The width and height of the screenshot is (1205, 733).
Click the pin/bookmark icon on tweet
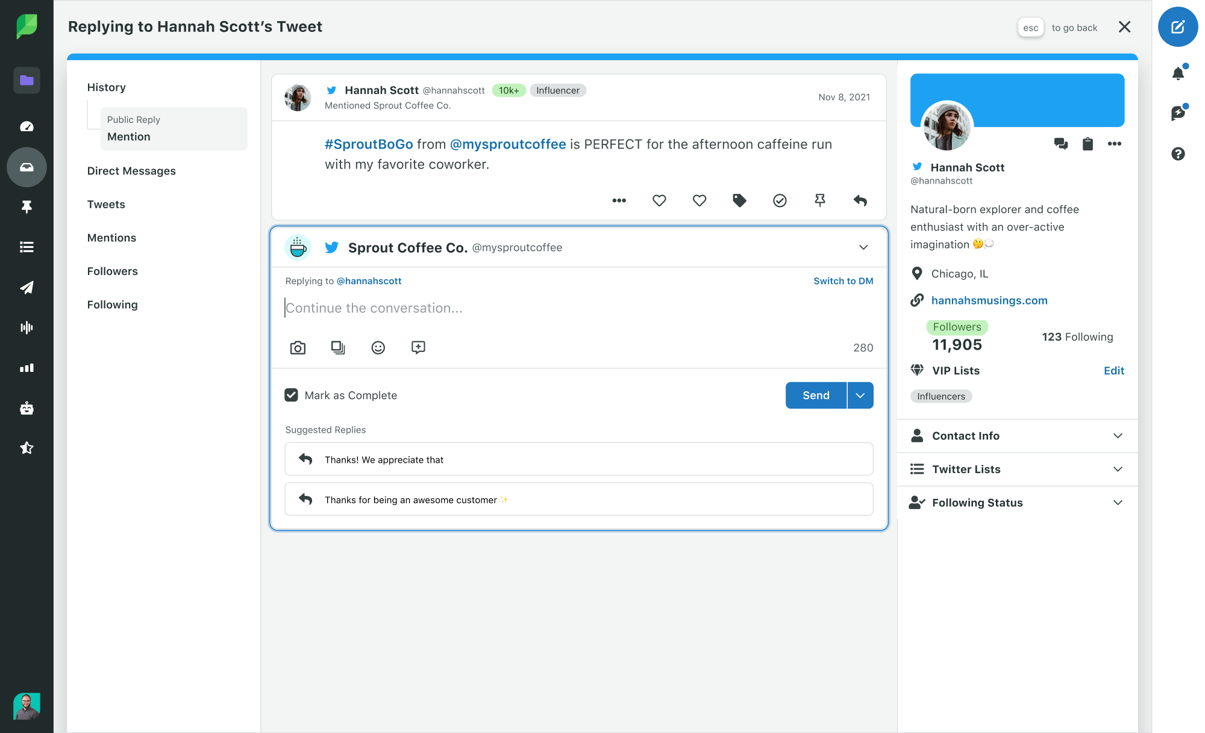819,199
